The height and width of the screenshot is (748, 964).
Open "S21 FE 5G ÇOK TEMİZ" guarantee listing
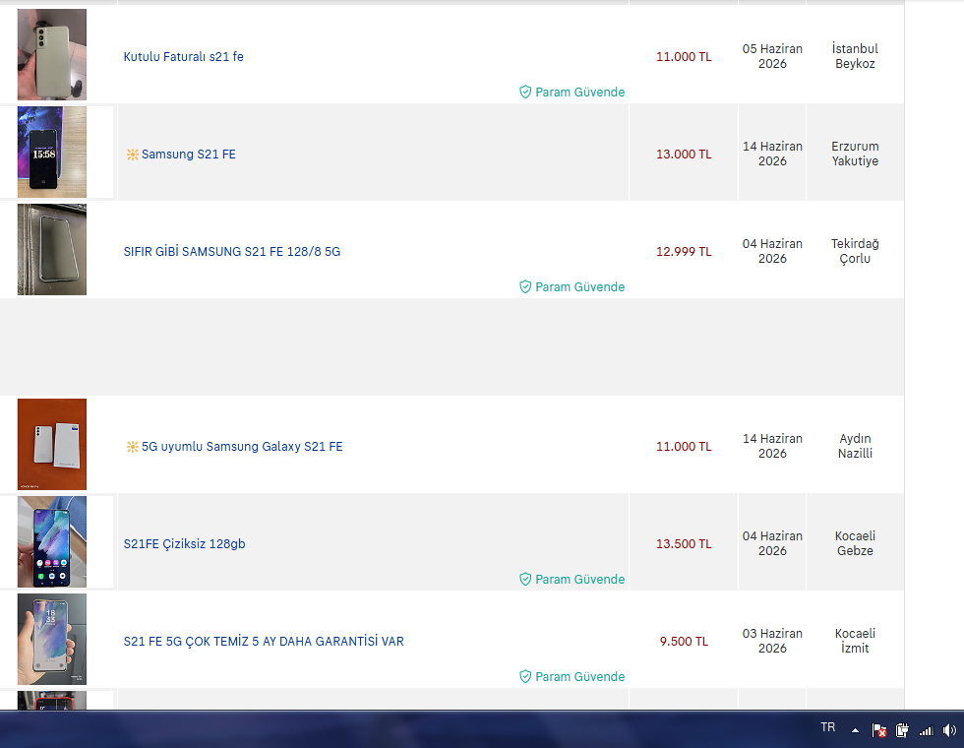[264, 642]
